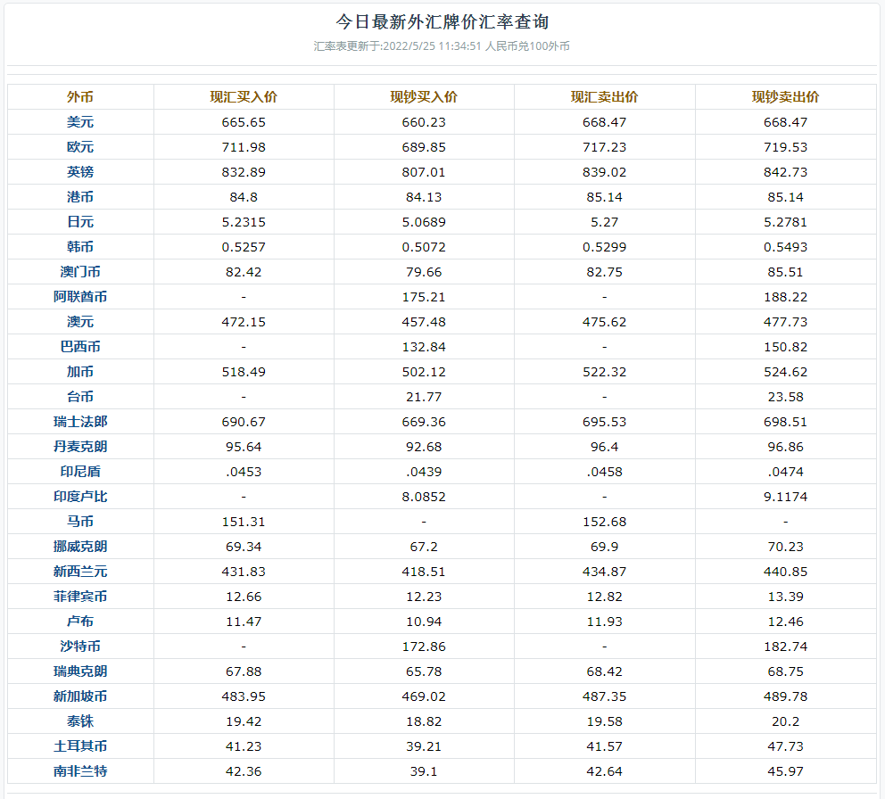Select the value 660.23 in 美元 row
885x799 pixels.
pyautogui.click(x=424, y=122)
